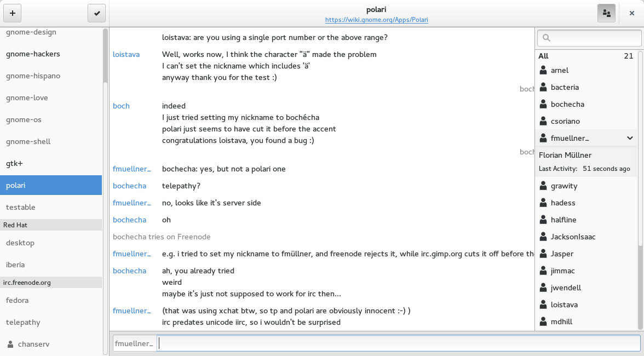Click loistava's nickname in the chat log
This screenshot has height=356, width=644.
[126, 54]
